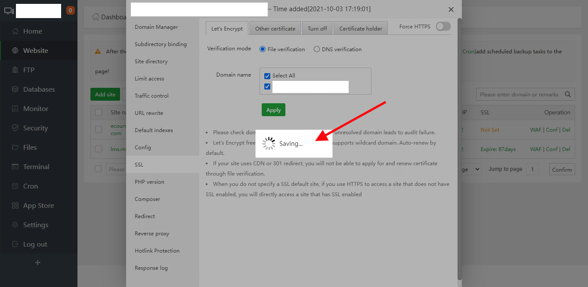
Task: Click the dialog vertical scrollbar
Action: 460,148
